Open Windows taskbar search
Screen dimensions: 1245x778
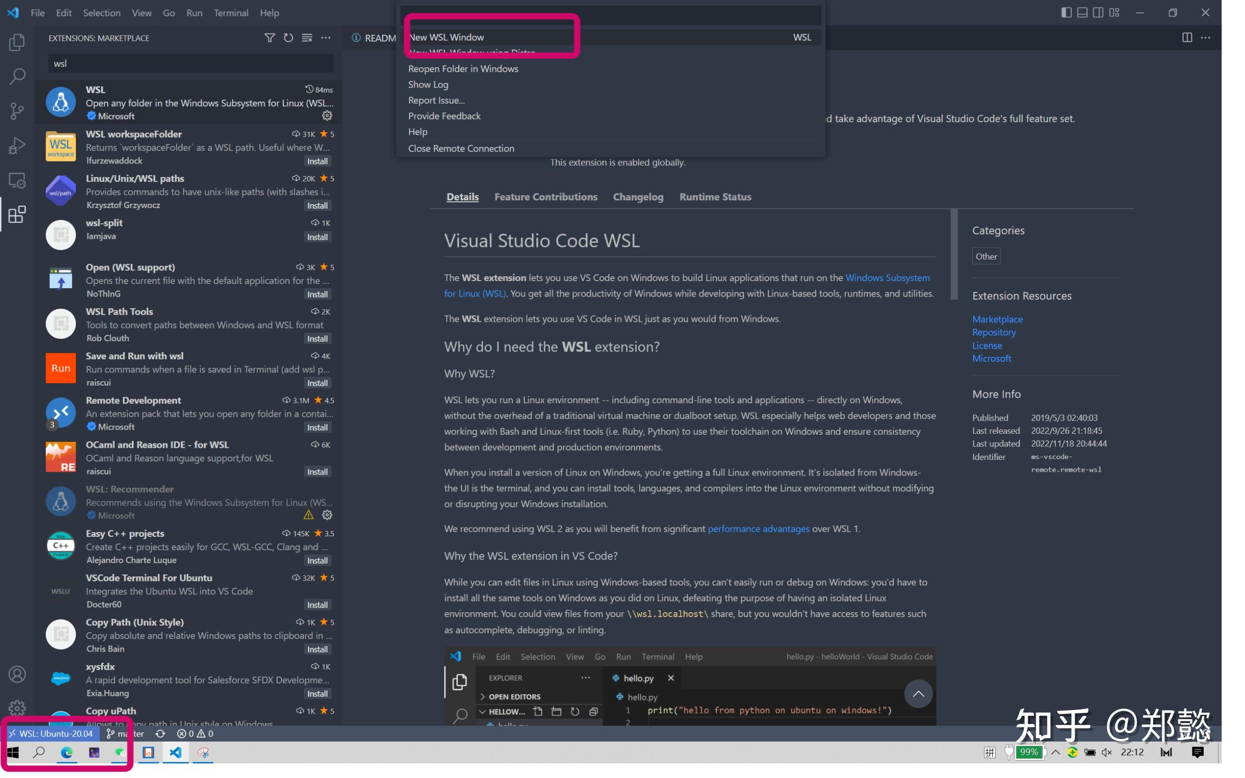pos(38,753)
